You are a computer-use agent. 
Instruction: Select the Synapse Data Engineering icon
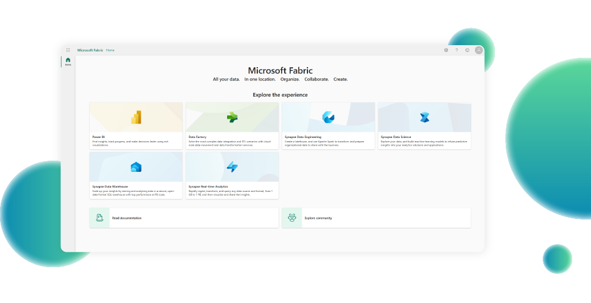coord(328,117)
